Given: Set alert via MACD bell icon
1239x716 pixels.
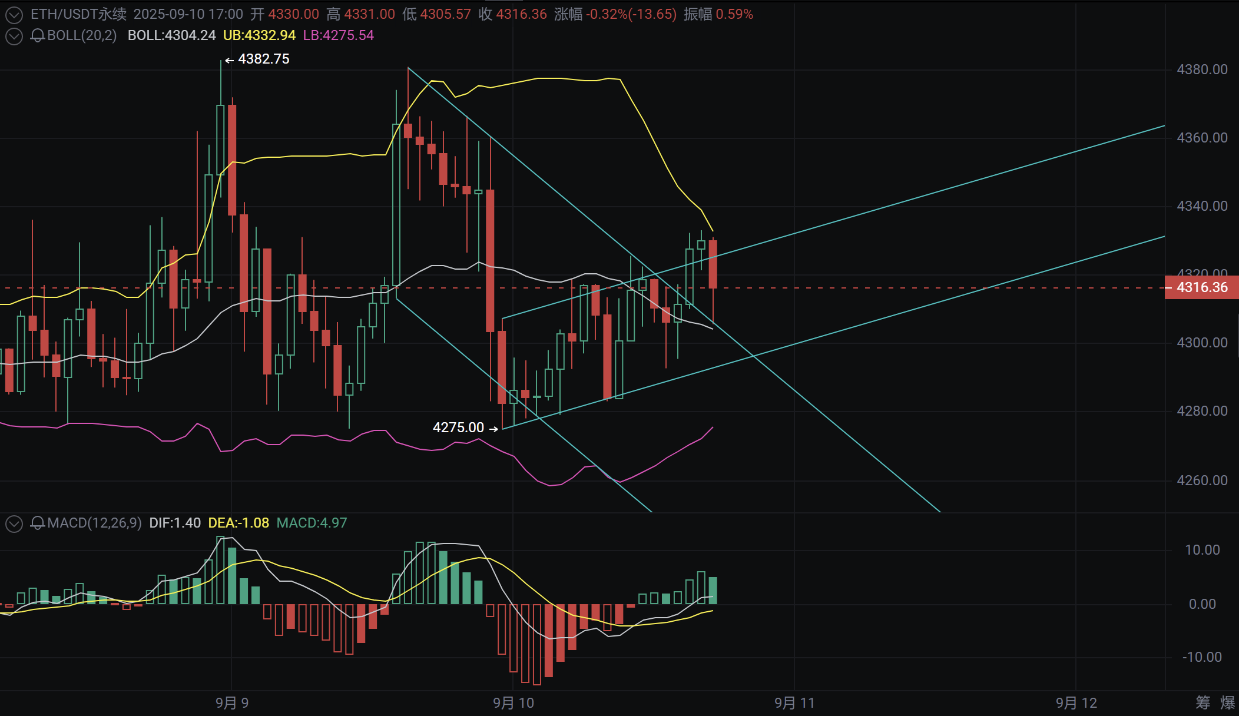Looking at the screenshot, I should pyautogui.click(x=38, y=523).
